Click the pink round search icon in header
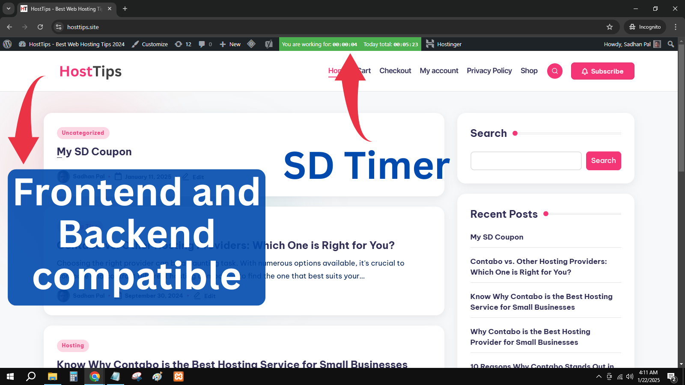This screenshot has width=685, height=385. point(555,71)
